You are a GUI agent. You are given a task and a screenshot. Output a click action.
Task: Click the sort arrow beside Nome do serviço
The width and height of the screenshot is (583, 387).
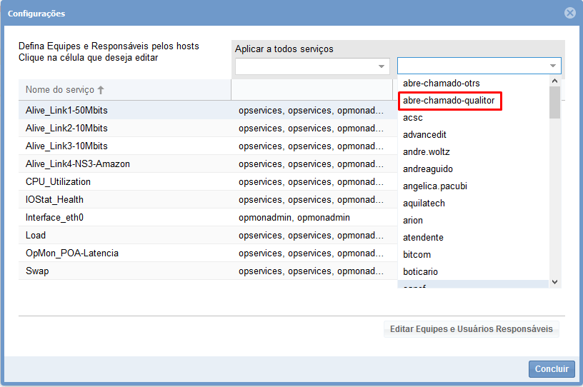point(101,90)
